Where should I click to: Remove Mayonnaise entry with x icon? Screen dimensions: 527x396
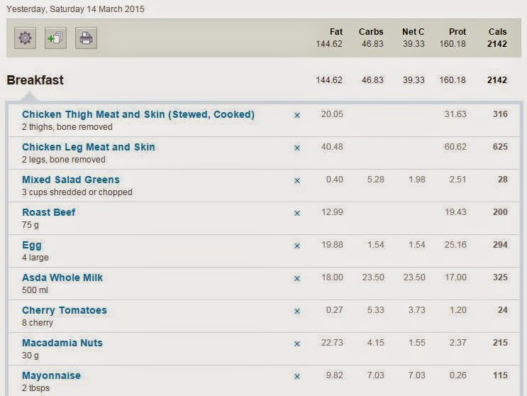tap(297, 376)
